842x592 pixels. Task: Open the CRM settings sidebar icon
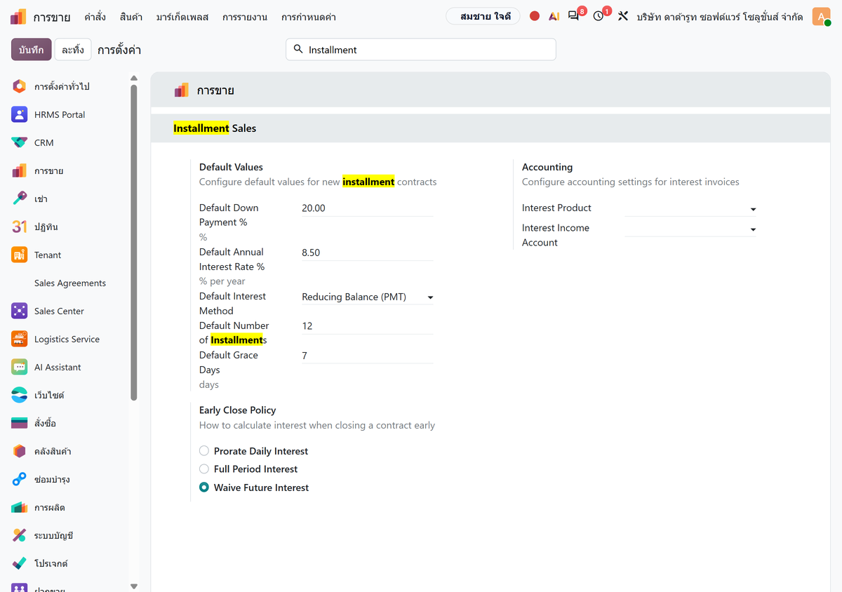pyautogui.click(x=20, y=142)
